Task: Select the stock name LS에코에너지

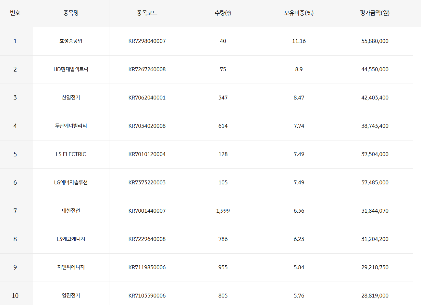Action: pyautogui.click(x=71, y=239)
